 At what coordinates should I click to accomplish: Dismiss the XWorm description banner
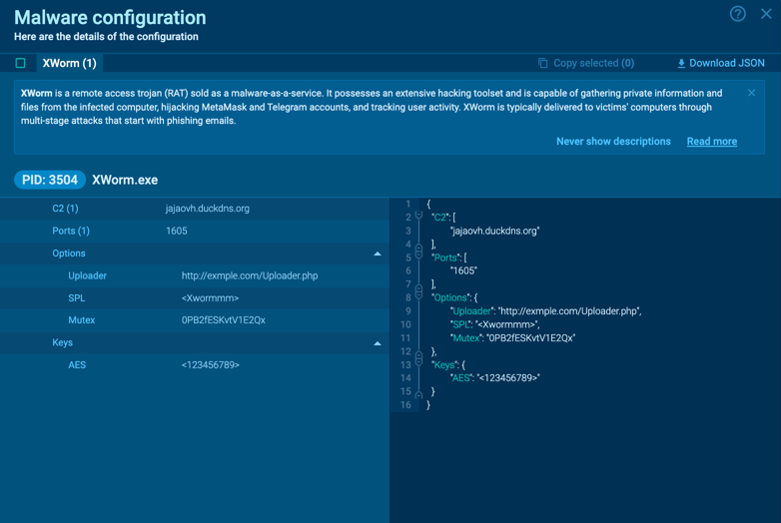[751, 93]
